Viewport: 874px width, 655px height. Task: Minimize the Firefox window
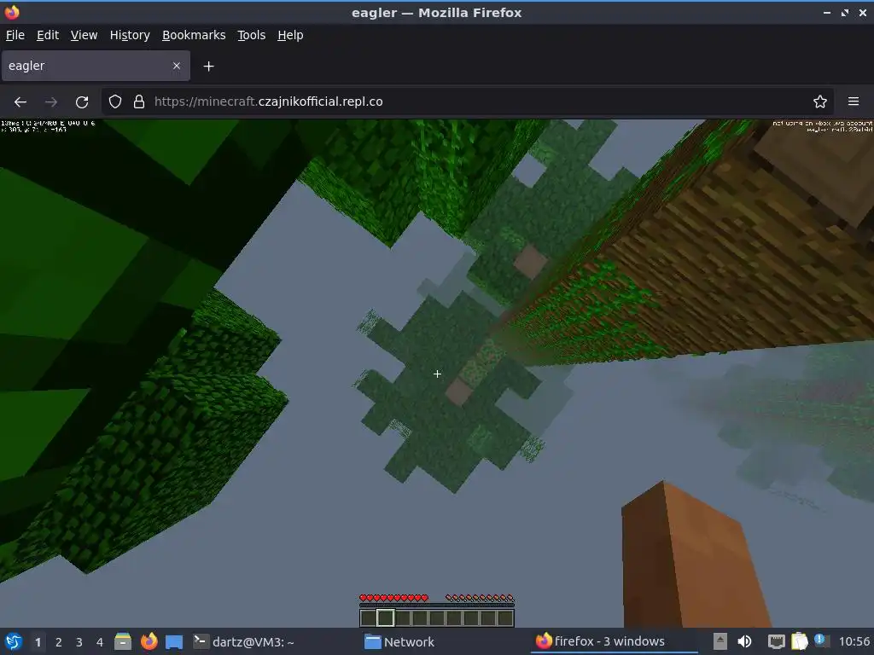(x=826, y=12)
